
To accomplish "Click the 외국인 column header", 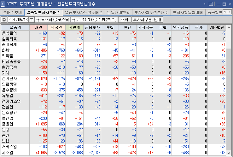I will (x=56, y=28).
